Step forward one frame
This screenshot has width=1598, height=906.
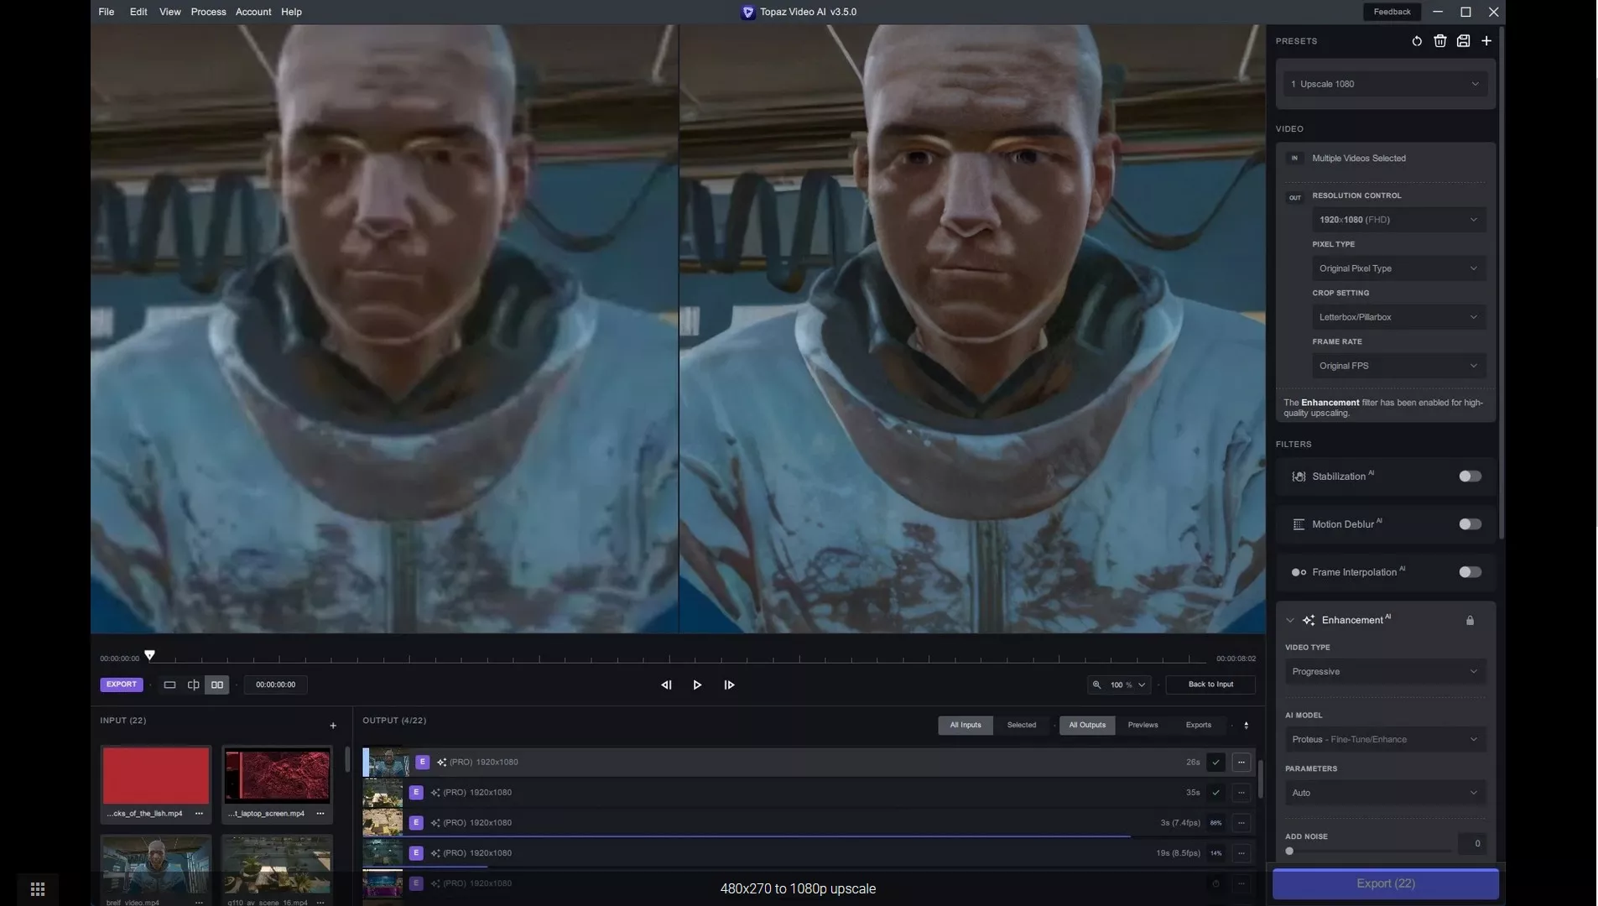coord(729,685)
